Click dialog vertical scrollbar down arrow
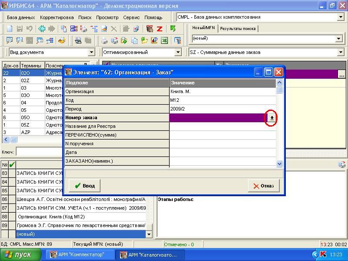Screen dimensions: 348x261 coord(279,164)
